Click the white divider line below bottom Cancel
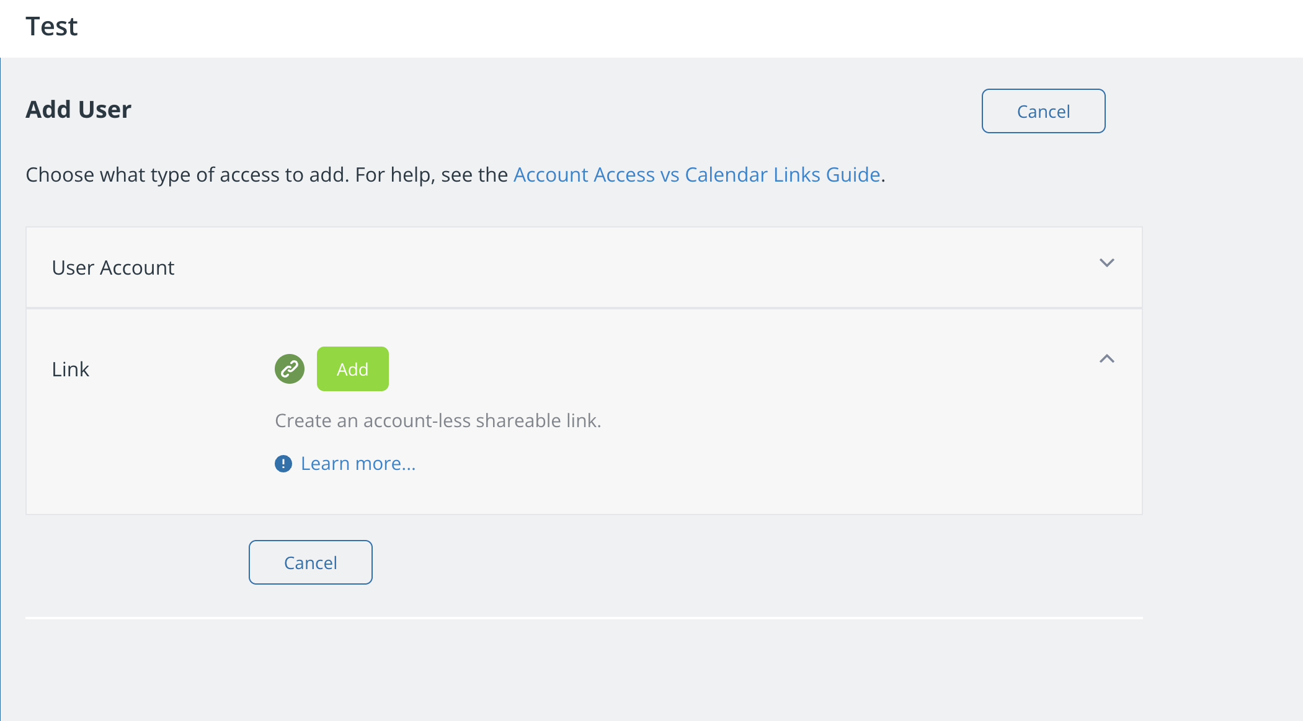Viewport: 1303px width, 721px height. pyautogui.click(x=584, y=617)
